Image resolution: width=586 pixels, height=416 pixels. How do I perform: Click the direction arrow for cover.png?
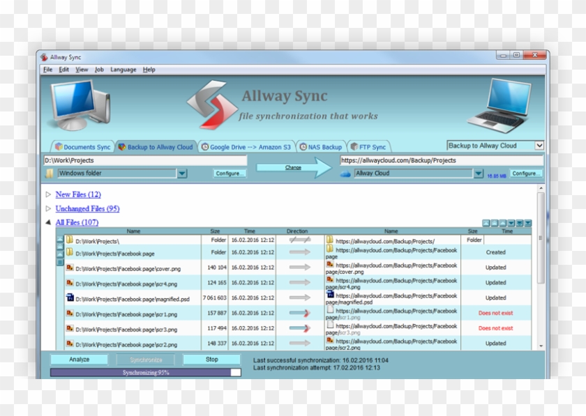300,268
